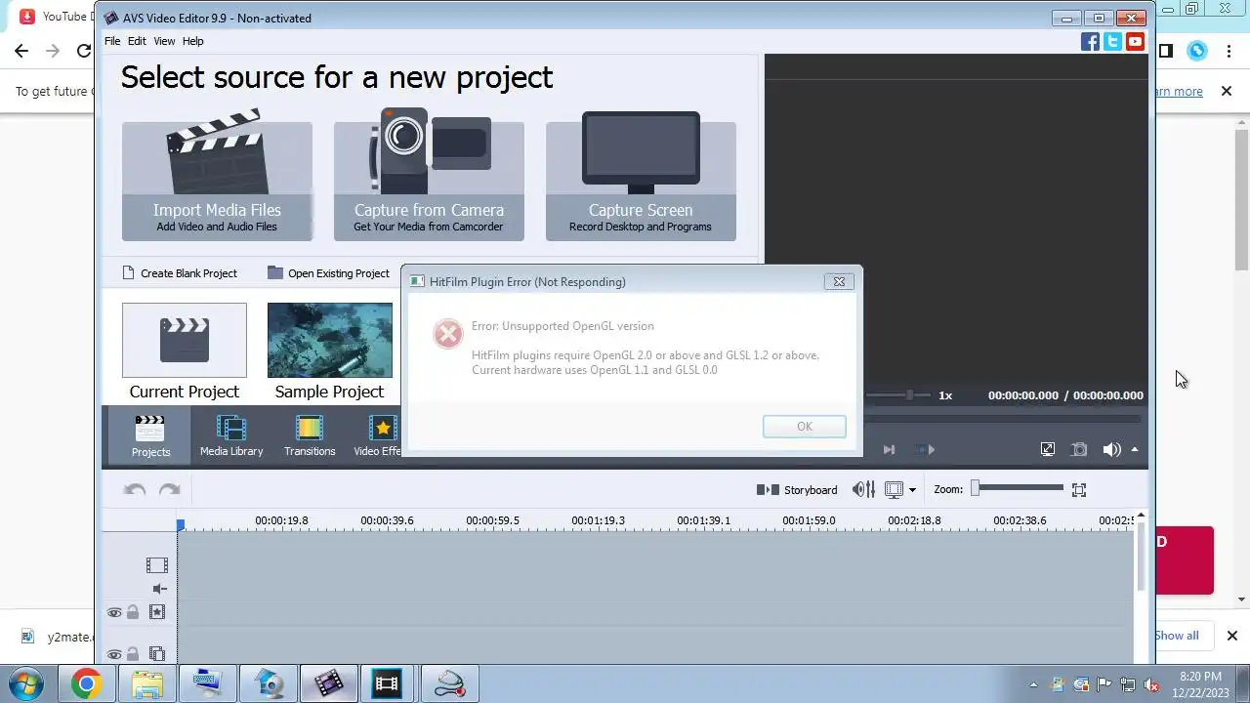Open the on-screen keyboard taskbar icon

click(x=207, y=683)
